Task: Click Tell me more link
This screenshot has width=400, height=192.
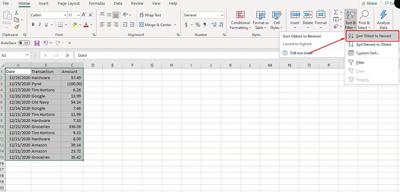Action: pyautogui.click(x=301, y=53)
